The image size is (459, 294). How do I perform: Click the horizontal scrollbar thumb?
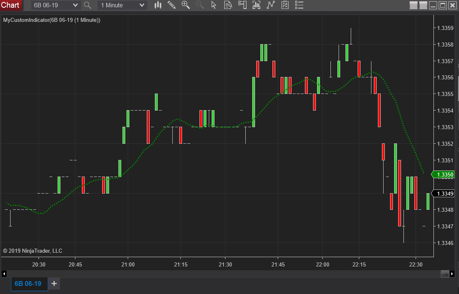click(x=445, y=274)
